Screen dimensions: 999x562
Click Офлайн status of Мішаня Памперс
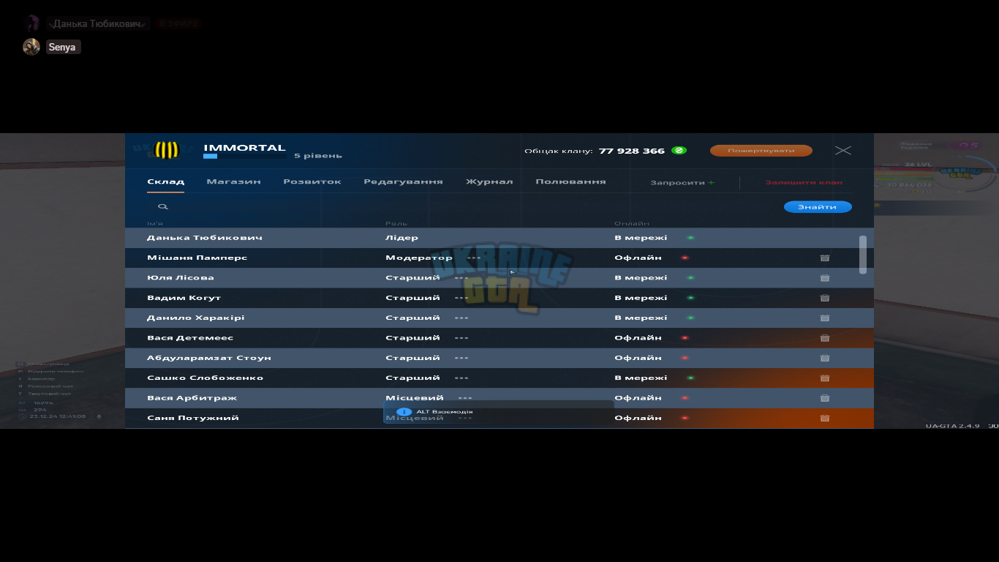(638, 258)
